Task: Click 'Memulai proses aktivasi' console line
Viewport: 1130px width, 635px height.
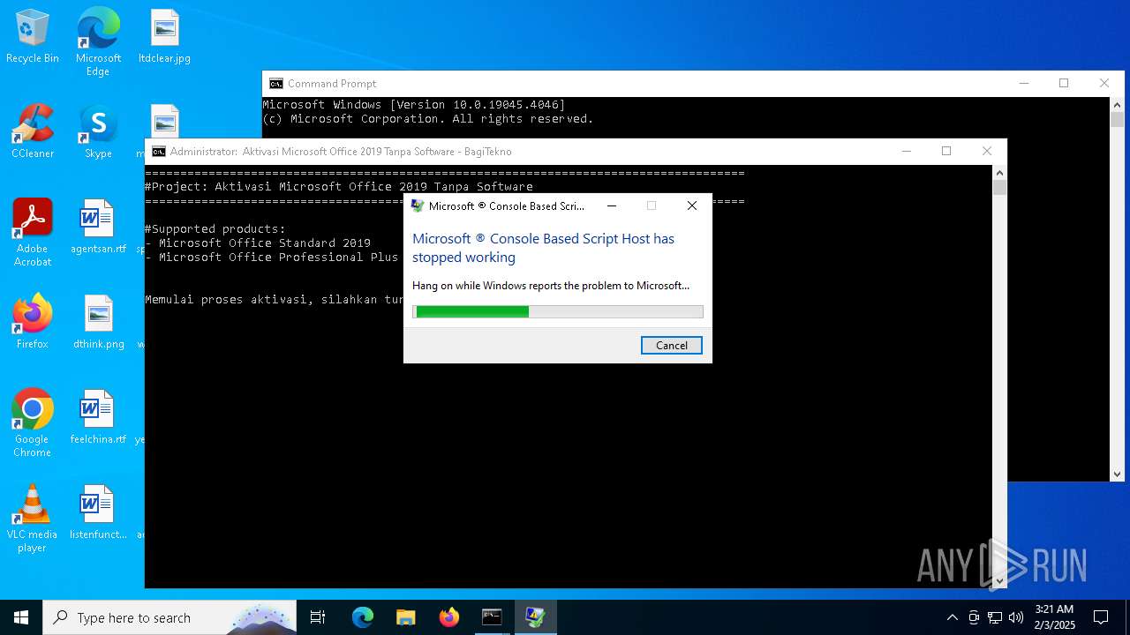Action: point(274,300)
